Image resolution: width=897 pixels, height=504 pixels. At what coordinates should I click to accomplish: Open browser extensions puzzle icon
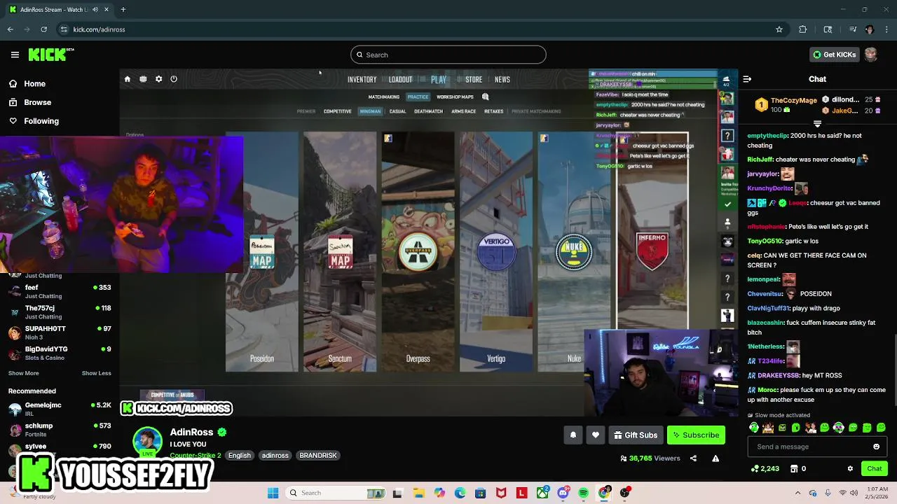803,29
